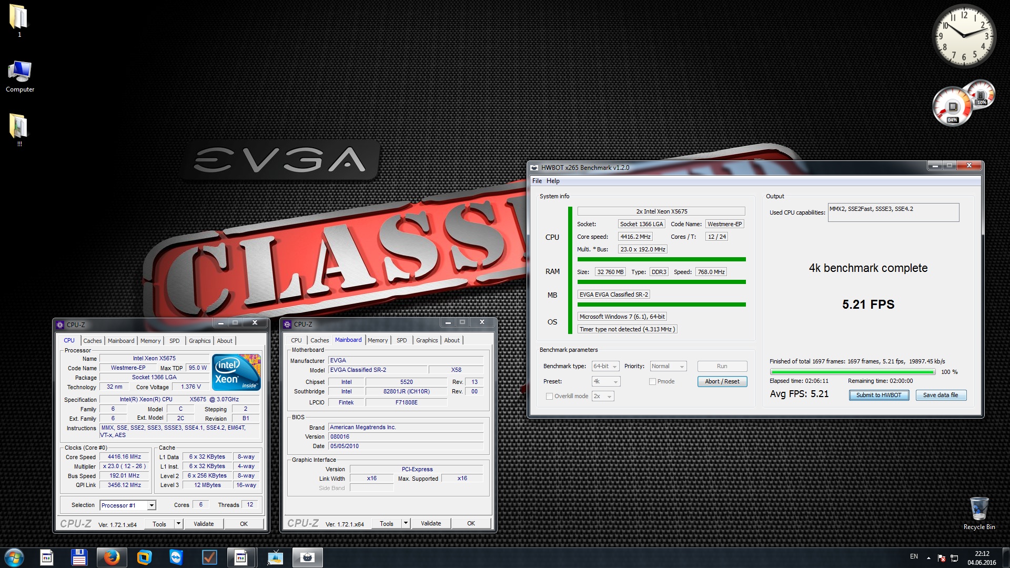Viewport: 1010px width, 568px height.
Task: Expand Tools arrow in Mainboard CPU-Z window
Action: tap(406, 523)
